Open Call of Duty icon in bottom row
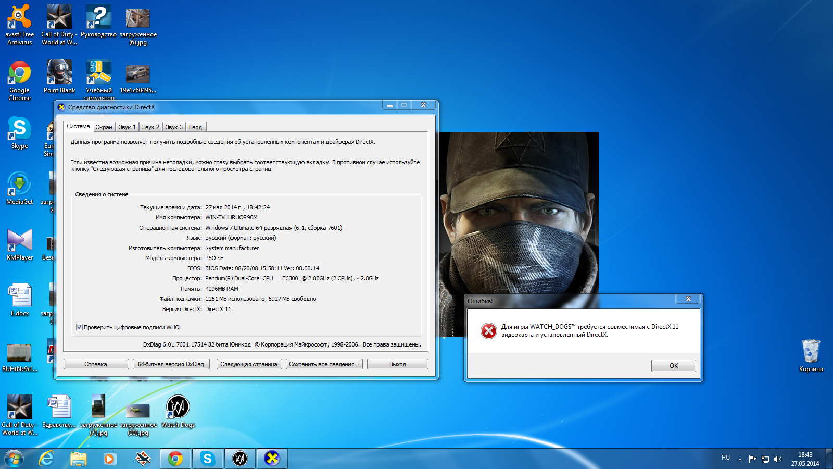The image size is (833, 469). (x=19, y=415)
